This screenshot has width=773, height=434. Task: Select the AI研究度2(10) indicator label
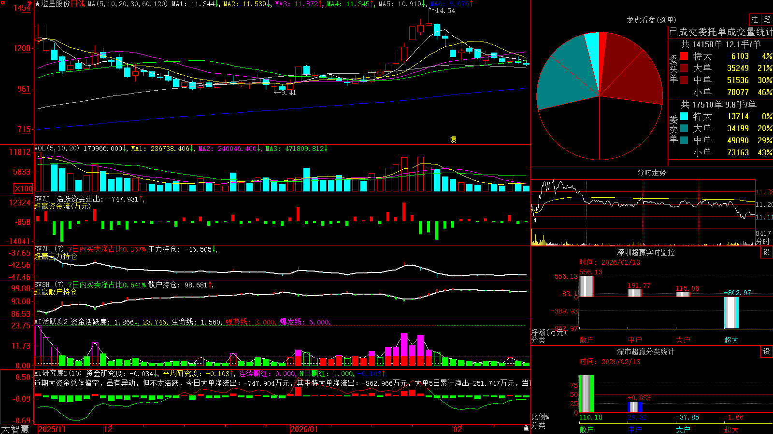pos(58,373)
